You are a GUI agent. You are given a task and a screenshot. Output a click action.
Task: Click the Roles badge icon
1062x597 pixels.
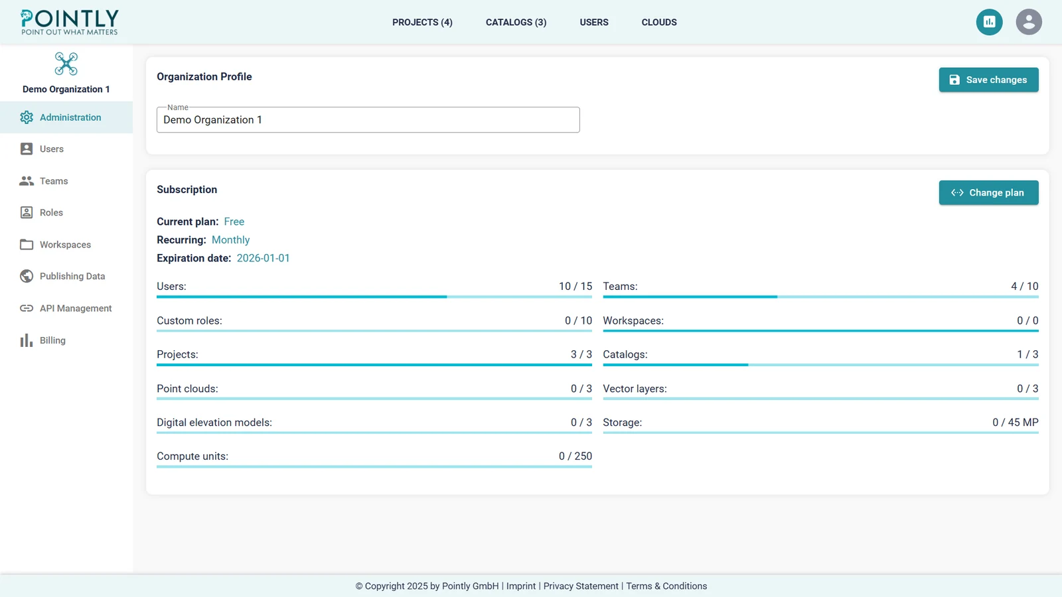click(x=27, y=212)
